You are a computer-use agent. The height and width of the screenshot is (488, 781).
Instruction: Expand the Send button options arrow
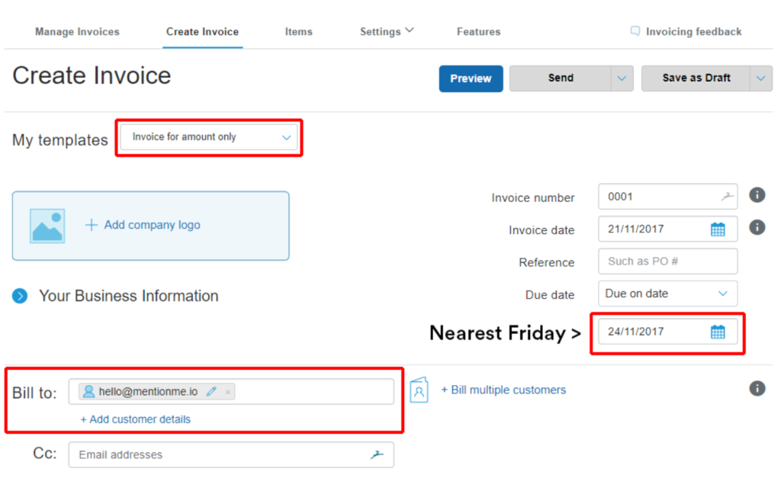pos(622,79)
